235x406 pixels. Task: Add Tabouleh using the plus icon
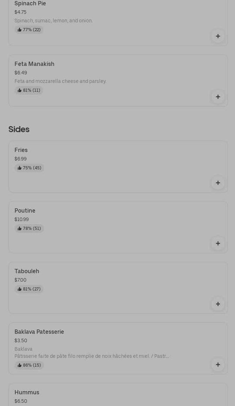(218, 304)
